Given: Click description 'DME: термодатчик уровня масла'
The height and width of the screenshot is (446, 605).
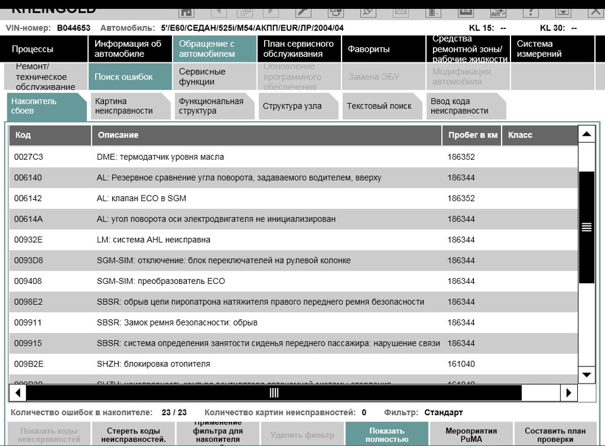Looking at the screenshot, I should coord(160,157).
